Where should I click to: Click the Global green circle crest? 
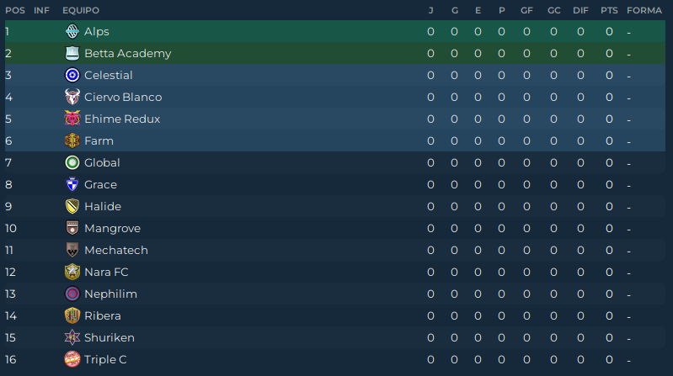[72, 163]
